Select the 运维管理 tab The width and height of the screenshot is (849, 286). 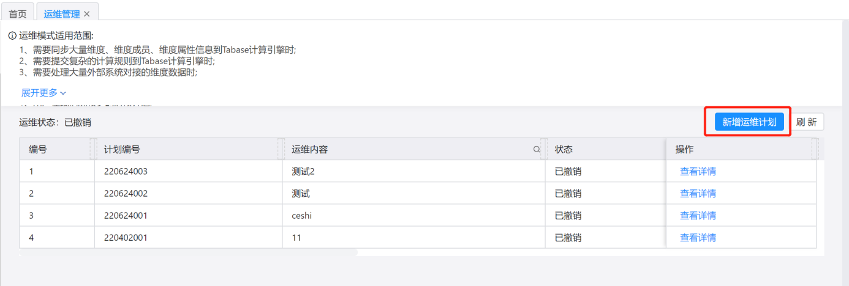tap(61, 13)
